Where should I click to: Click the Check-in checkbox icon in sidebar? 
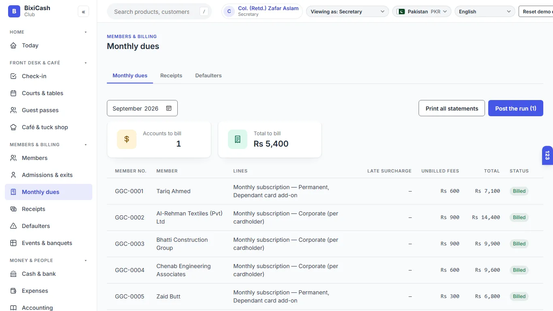point(13,76)
